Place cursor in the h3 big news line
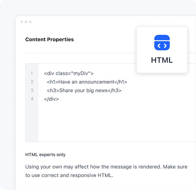 (x=84, y=91)
